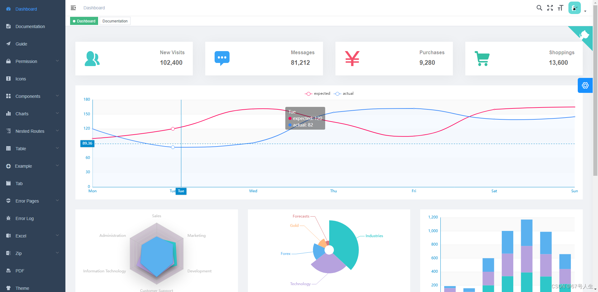Viewport: 598px width, 292px height.
Task: Click the page vertical scrollbar thumb
Action: tap(595, 90)
